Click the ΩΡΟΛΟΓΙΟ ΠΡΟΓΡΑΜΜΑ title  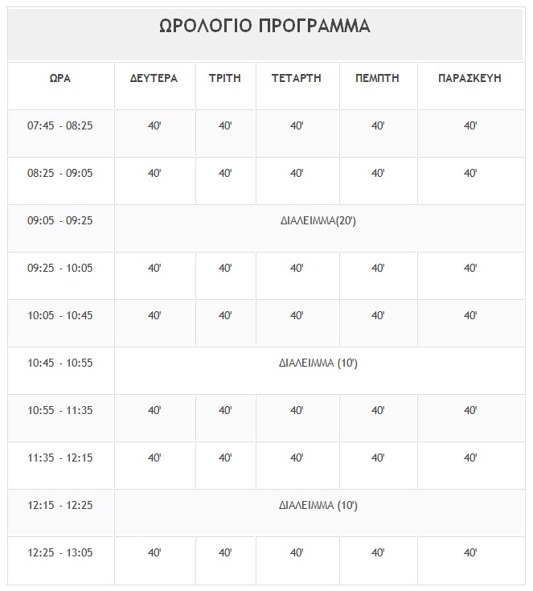coord(265,27)
